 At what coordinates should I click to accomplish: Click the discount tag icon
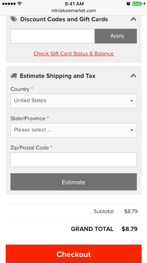pos(14,19)
